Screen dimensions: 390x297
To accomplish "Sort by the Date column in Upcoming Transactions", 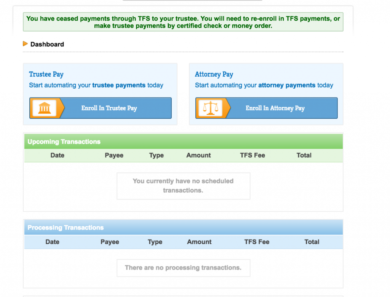I will [57, 155].
